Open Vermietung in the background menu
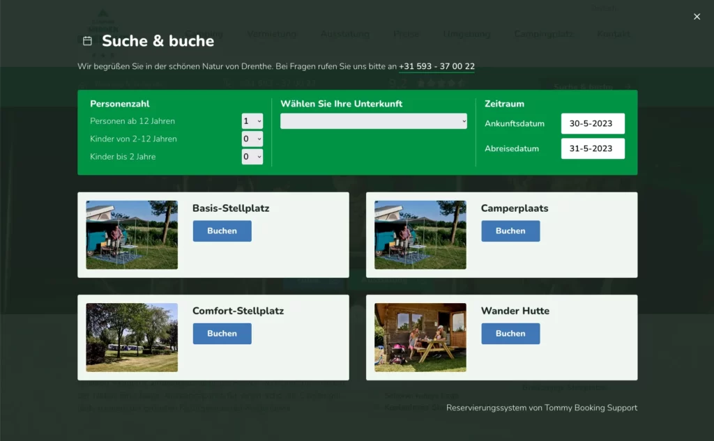714x441 pixels. (x=271, y=34)
